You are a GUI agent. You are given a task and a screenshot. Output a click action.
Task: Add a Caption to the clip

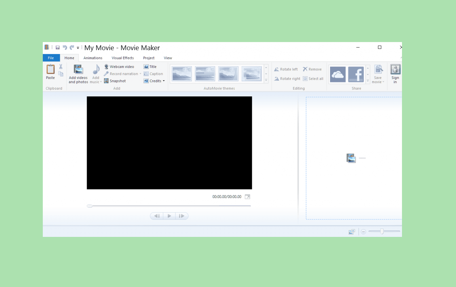pos(153,74)
